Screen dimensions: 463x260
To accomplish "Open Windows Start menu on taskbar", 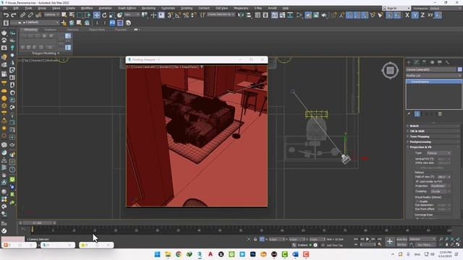I will (158, 254).
